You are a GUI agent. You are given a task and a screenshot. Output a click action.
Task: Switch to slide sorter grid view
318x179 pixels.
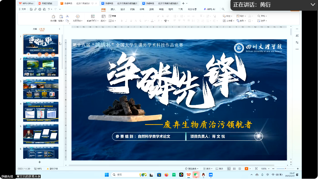click(x=234, y=169)
